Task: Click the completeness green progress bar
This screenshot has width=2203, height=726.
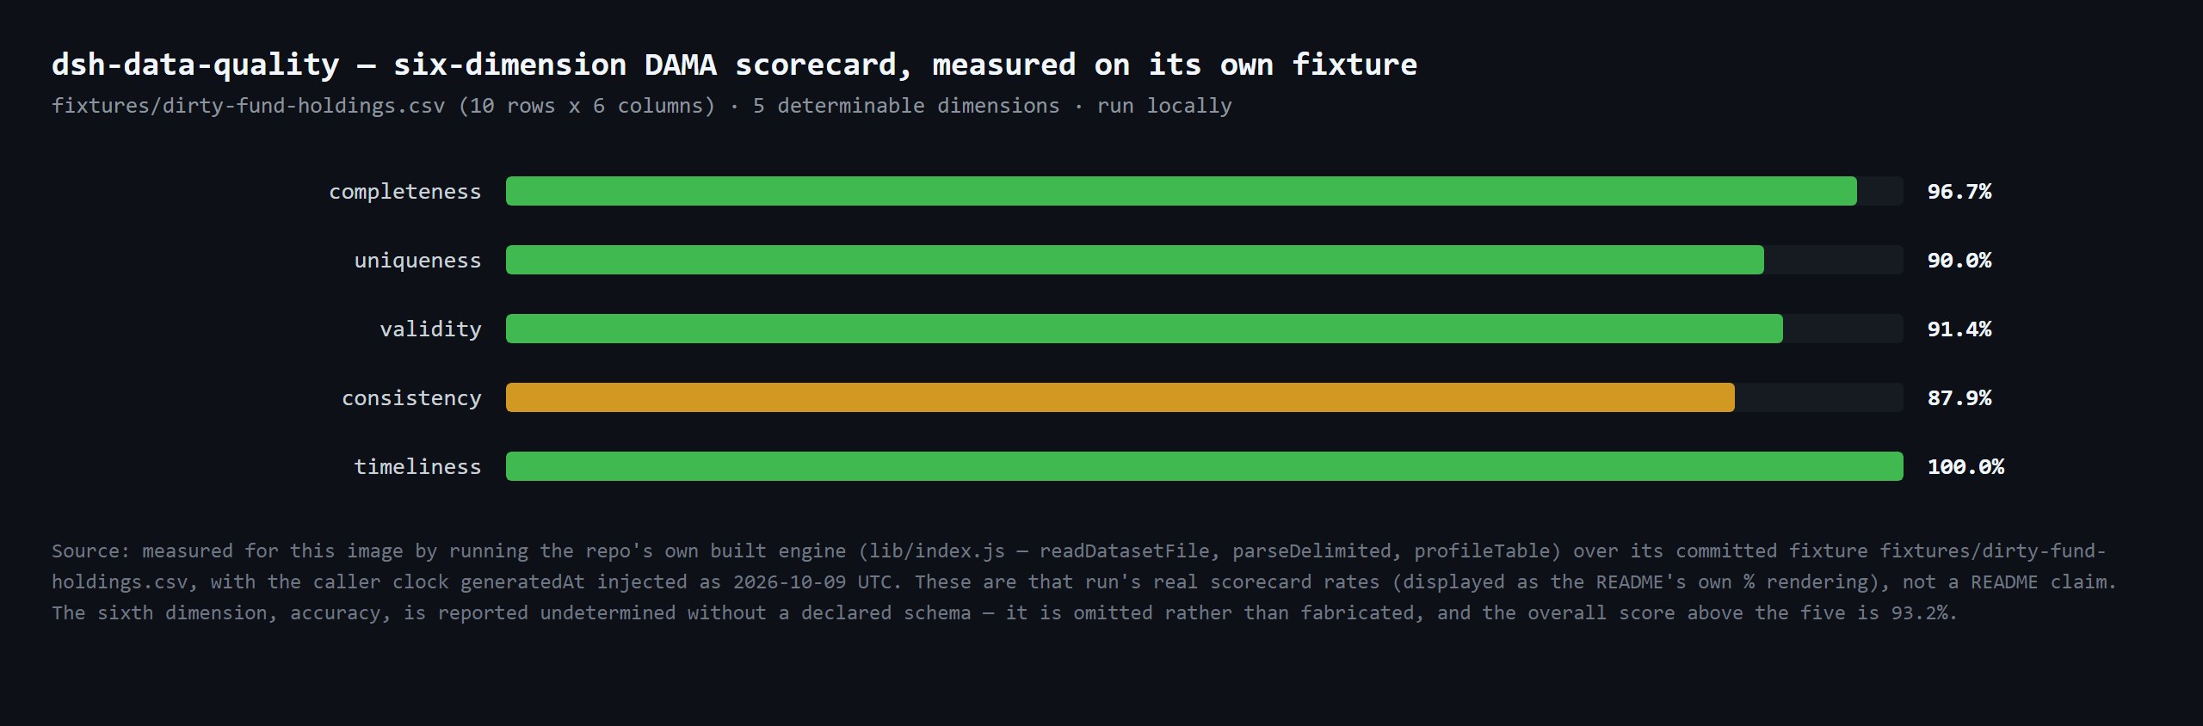Action: [1181, 191]
